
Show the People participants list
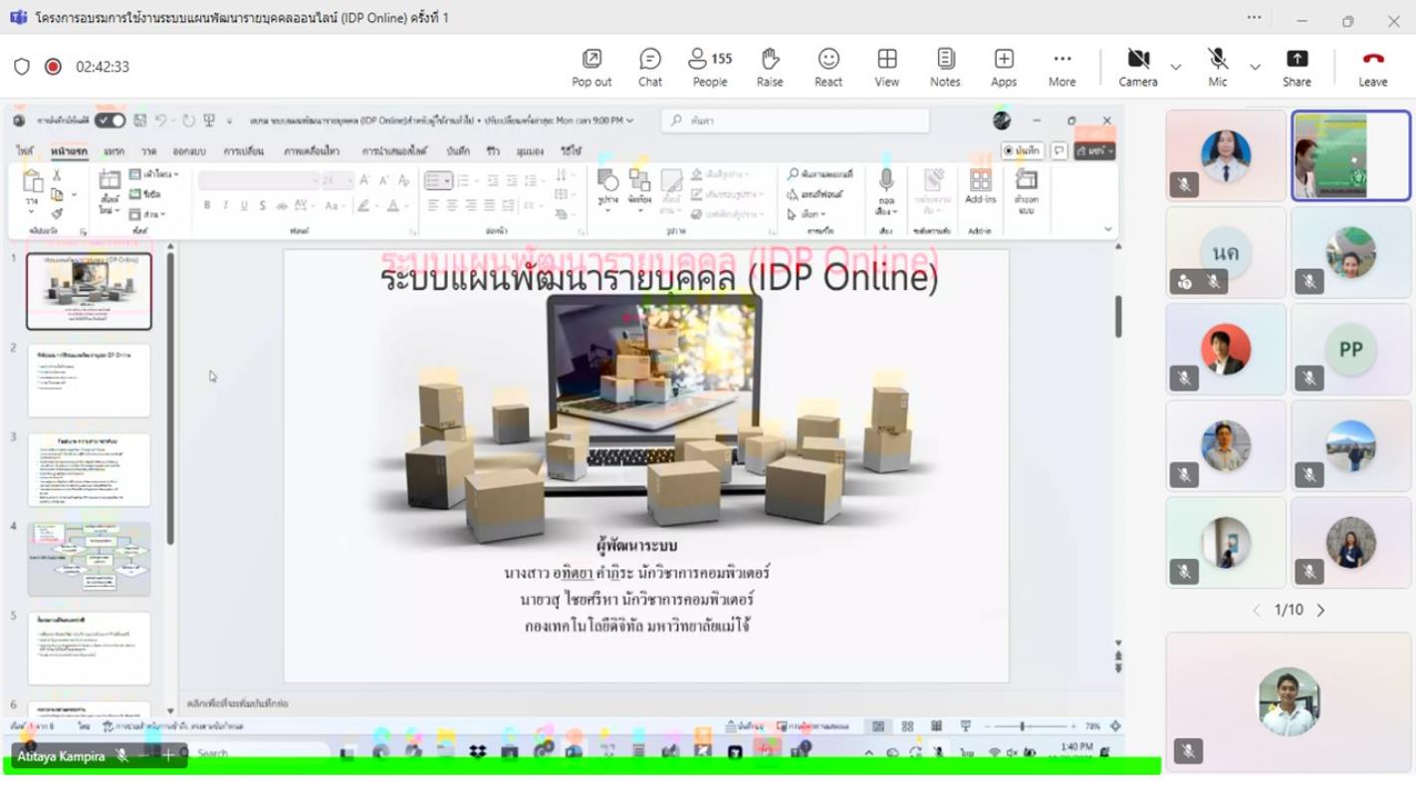pyautogui.click(x=709, y=67)
